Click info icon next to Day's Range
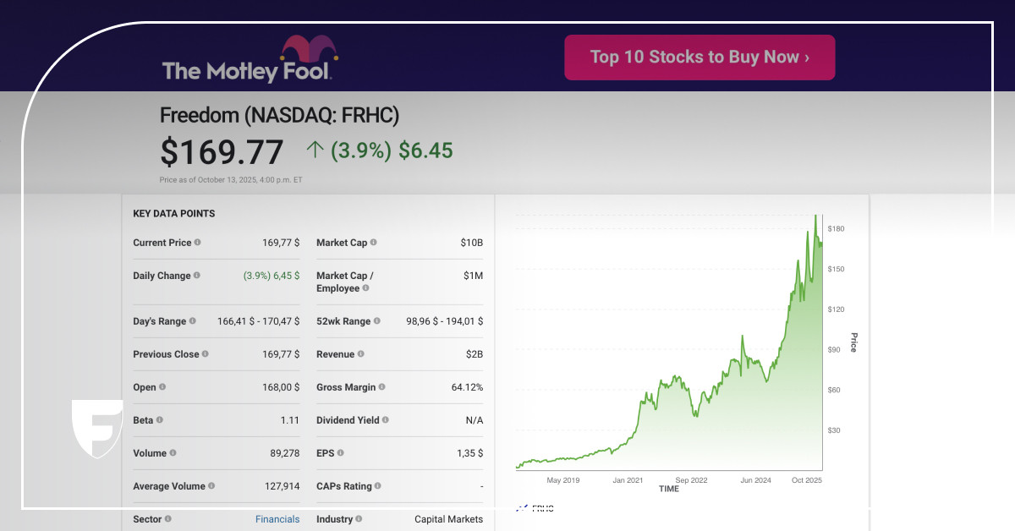1015x531 pixels. pos(193,321)
